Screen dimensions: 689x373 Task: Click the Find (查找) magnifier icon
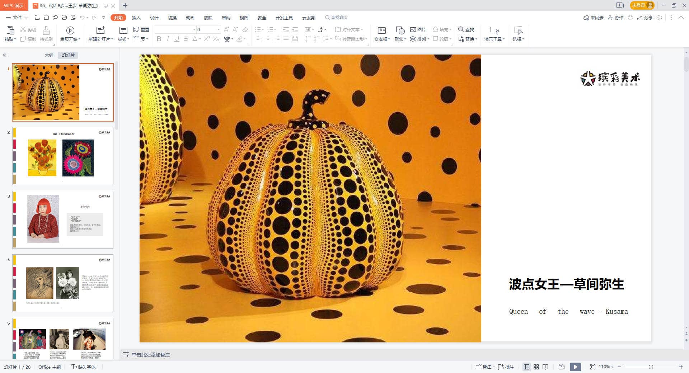pyautogui.click(x=466, y=29)
